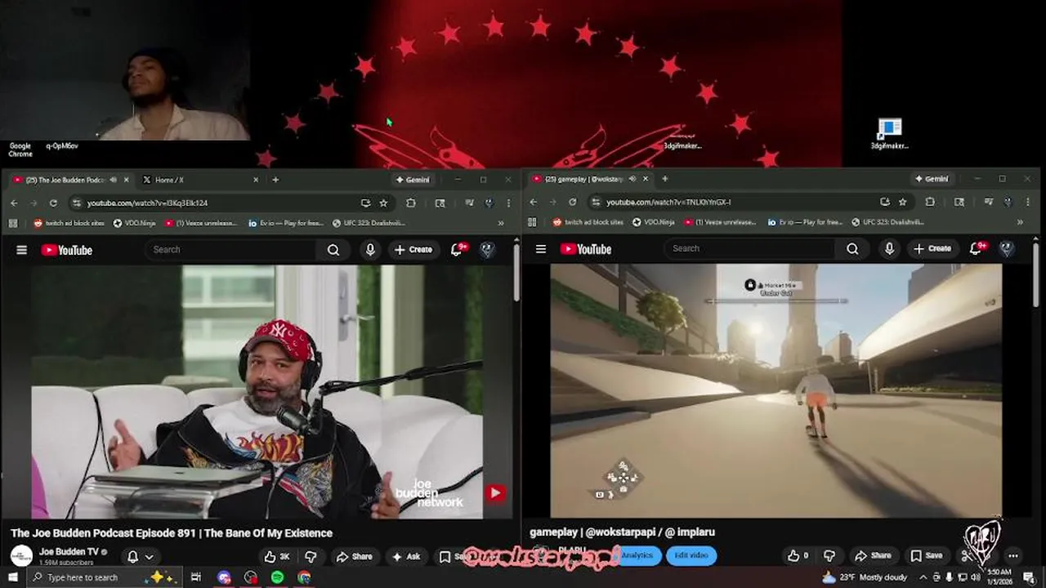The width and height of the screenshot is (1046, 588).
Task: Click the right window address bar URL
Action: (668, 202)
